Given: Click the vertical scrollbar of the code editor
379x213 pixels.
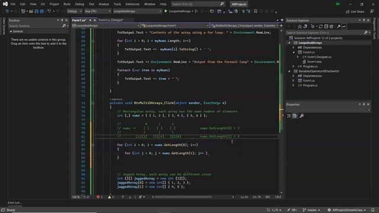Looking at the screenshot, I should pos(281,111).
